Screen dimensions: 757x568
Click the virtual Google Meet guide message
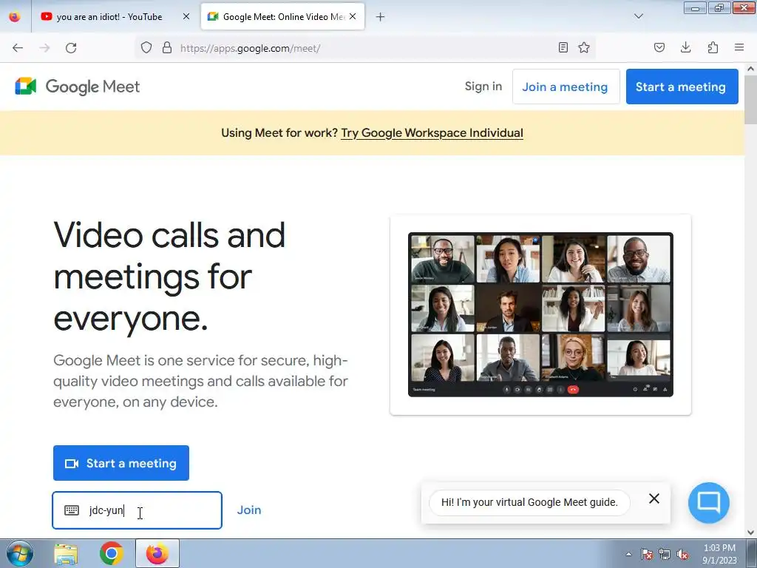pyautogui.click(x=529, y=502)
